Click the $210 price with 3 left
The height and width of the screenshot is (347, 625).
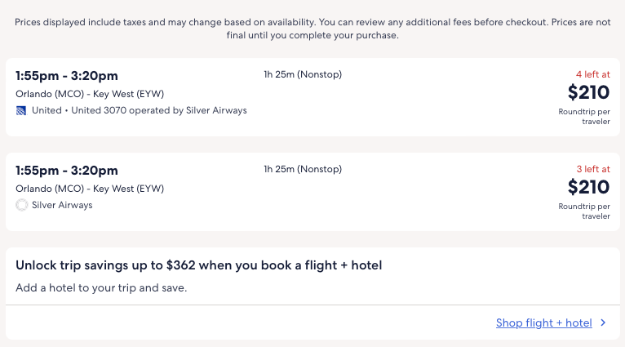coord(588,187)
